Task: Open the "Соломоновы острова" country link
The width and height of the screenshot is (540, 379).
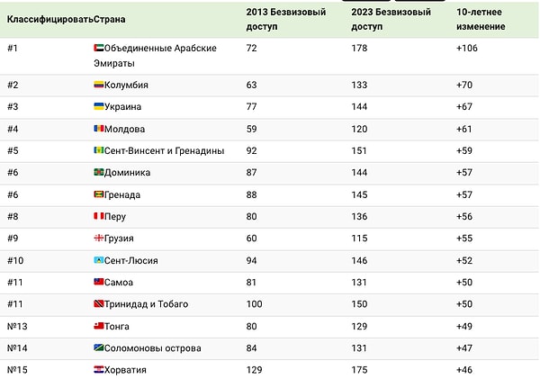Action: point(153,348)
